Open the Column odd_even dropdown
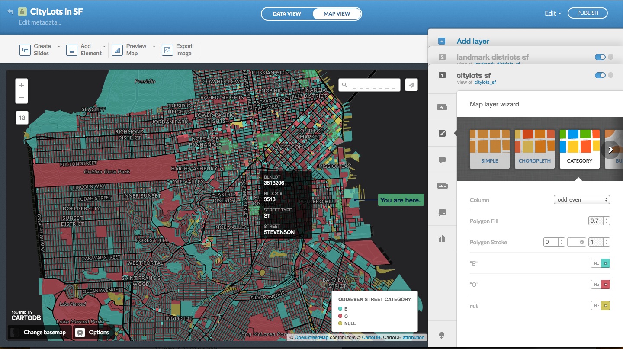 coord(582,200)
